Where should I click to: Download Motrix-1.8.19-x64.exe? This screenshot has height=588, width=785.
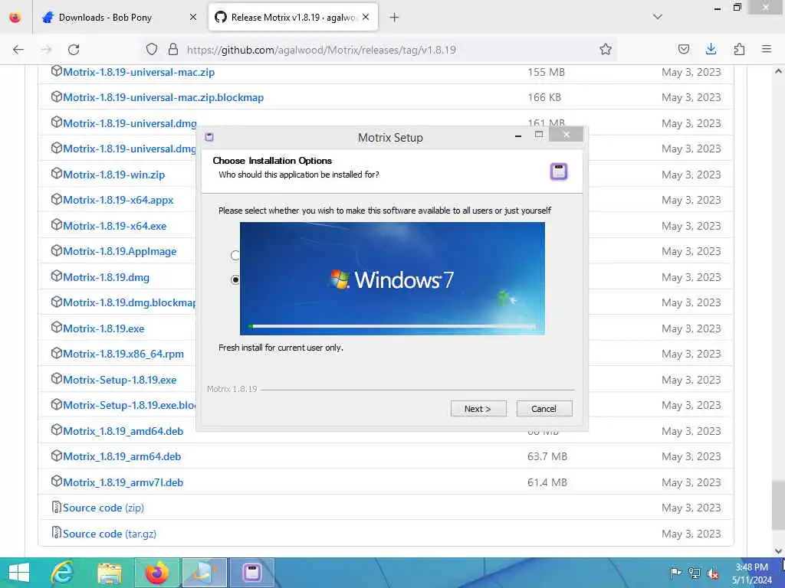[x=115, y=226]
